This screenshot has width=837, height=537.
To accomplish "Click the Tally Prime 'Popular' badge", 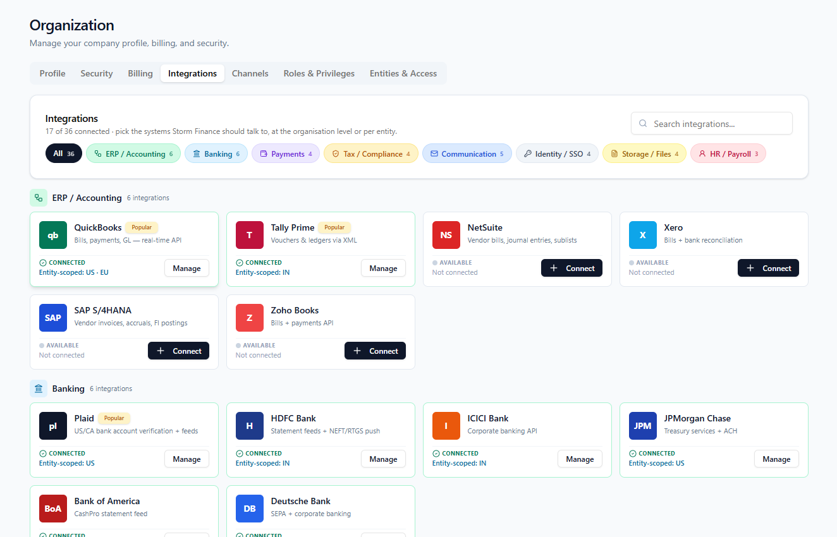I will (334, 227).
